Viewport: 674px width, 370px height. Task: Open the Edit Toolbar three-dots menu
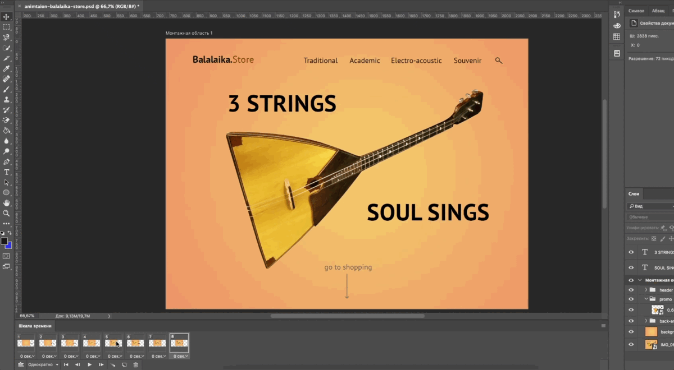(x=7, y=224)
